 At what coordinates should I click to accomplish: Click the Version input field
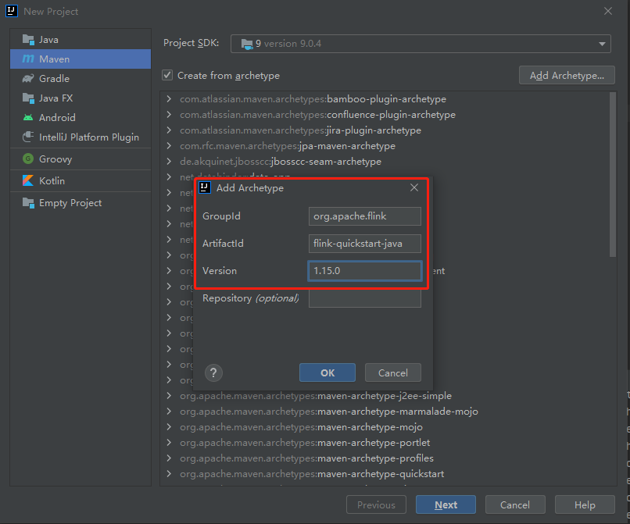click(365, 271)
